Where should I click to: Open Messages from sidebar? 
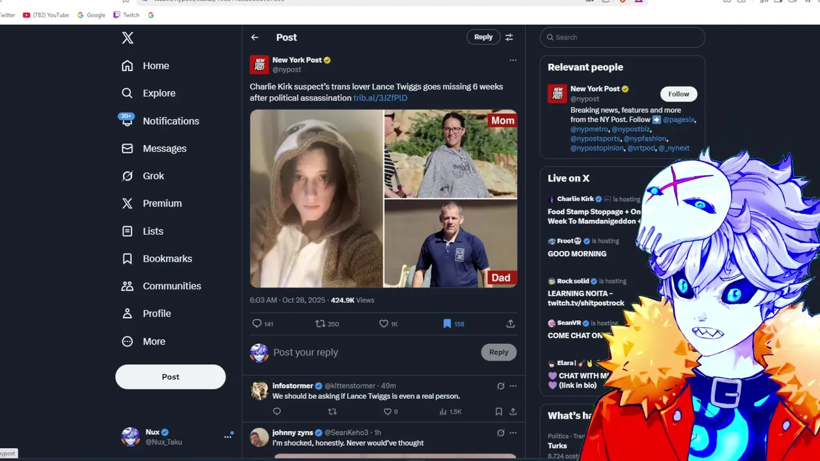coord(154,149)
